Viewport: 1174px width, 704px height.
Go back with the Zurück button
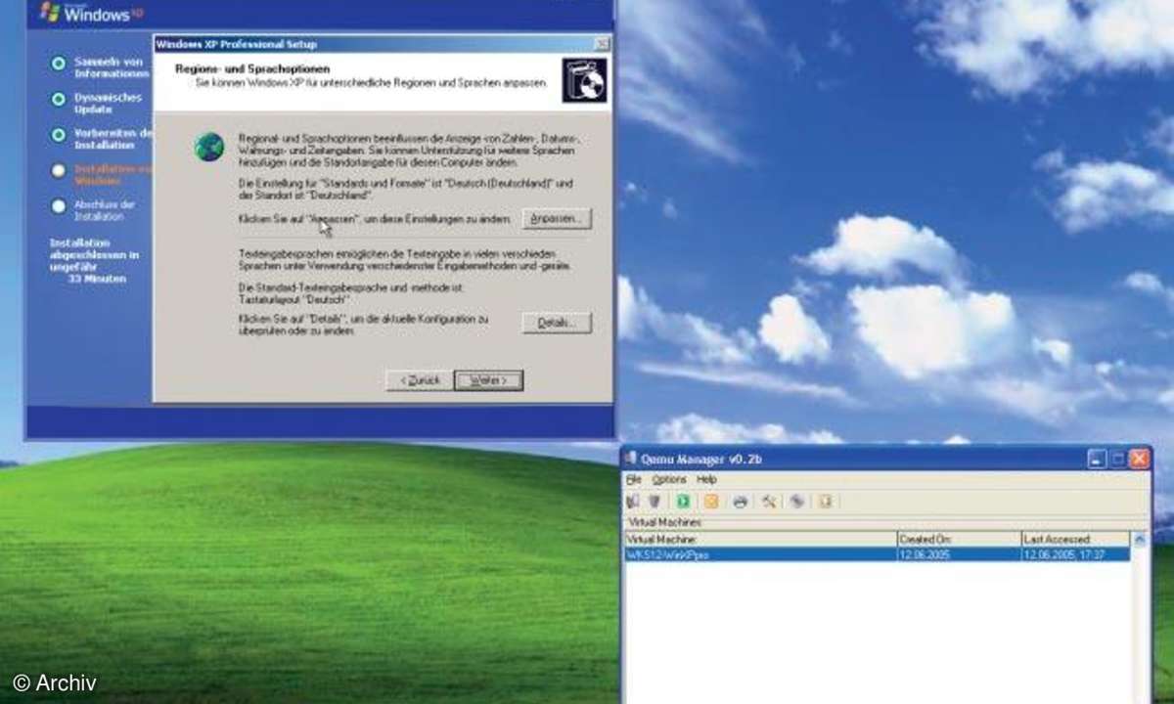pos(419,380)
